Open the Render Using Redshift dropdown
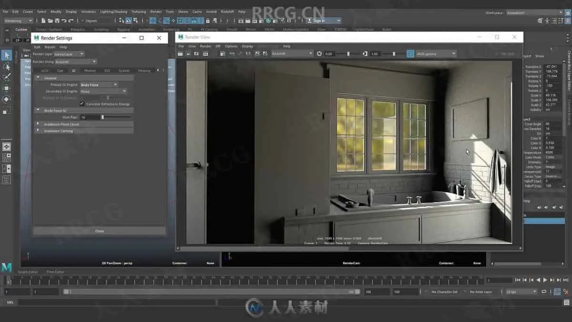 (76, 62)
